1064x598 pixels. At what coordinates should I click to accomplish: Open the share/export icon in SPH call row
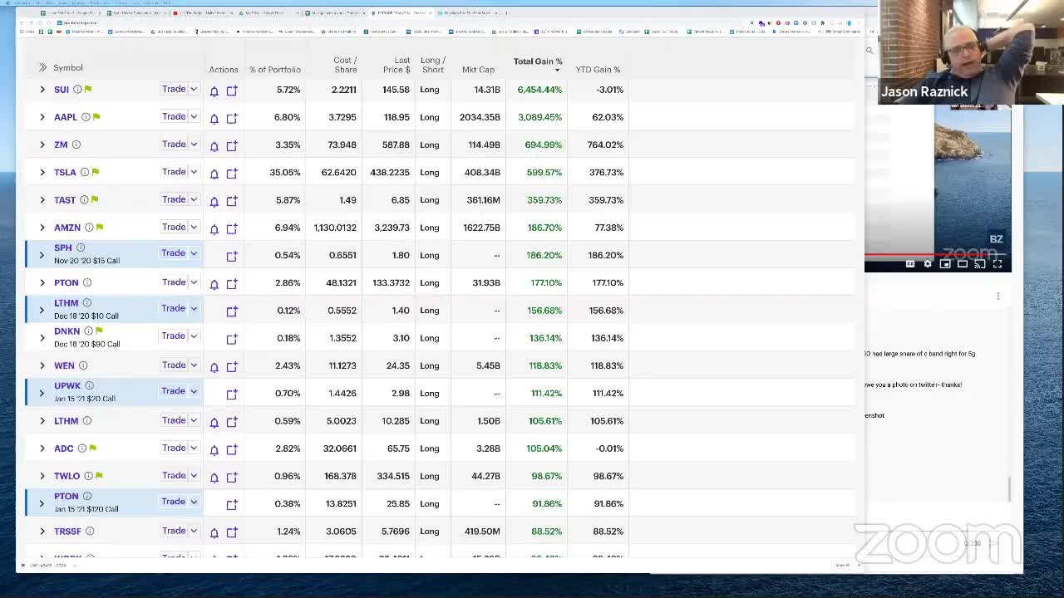pos(232,256)
